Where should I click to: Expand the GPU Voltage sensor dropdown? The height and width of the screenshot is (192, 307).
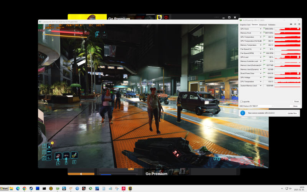[261, 78]
